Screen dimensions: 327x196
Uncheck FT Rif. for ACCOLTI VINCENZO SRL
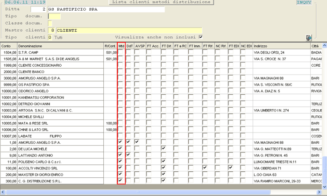tap(205, 167)
